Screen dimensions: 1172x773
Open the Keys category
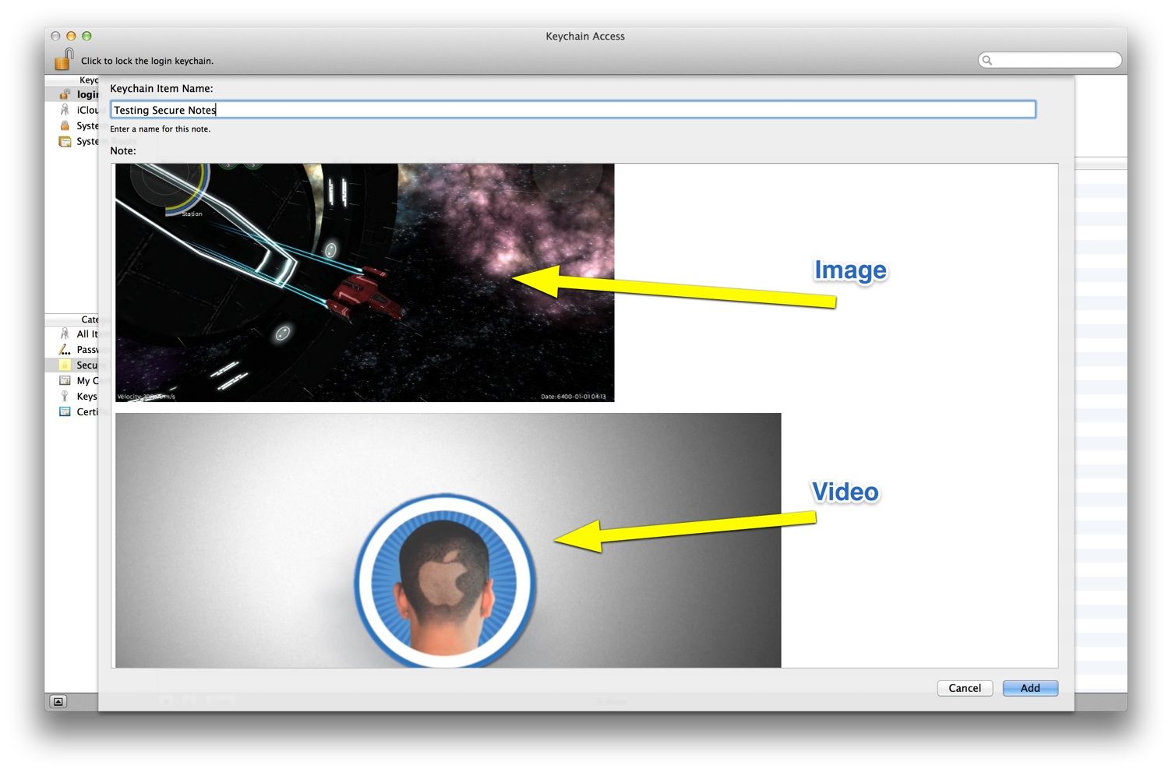click(x=86, y=396)
